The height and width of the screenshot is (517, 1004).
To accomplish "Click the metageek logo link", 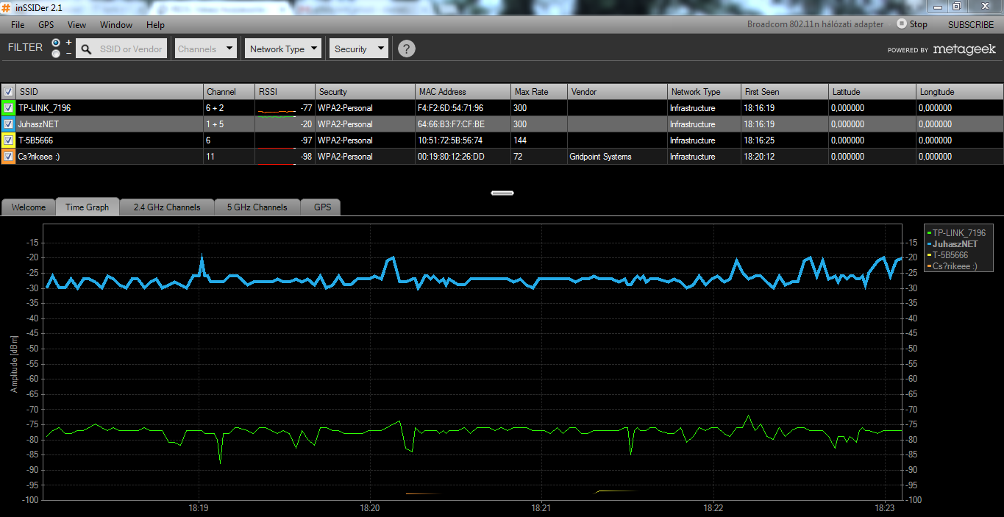I will click(x=964, y=49).
